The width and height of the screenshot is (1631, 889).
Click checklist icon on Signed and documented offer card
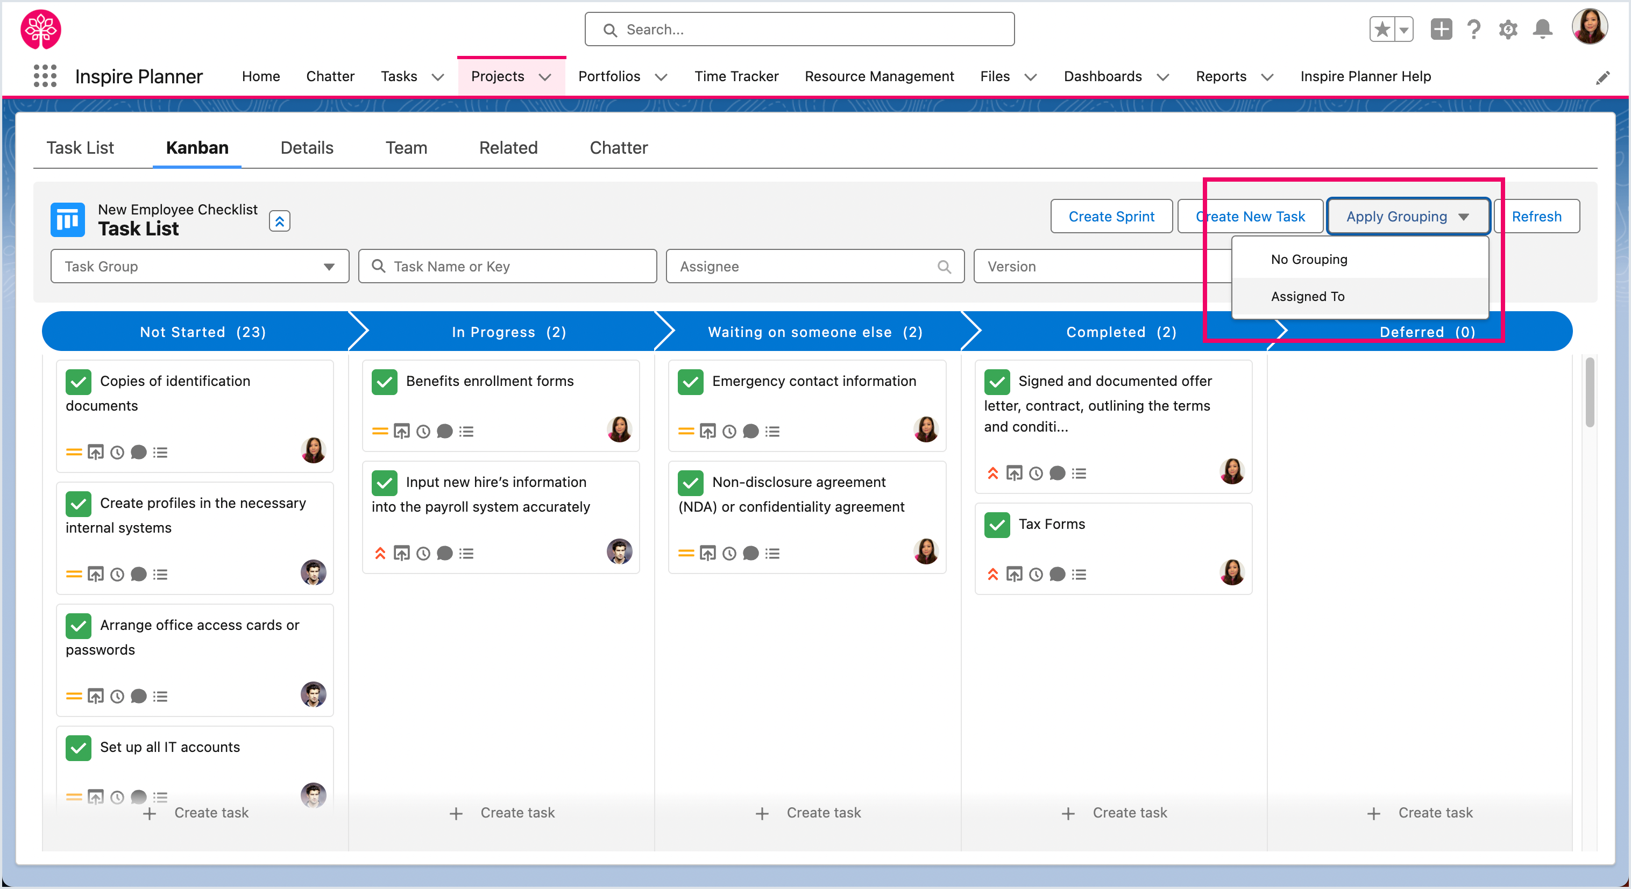(1079, 474)
